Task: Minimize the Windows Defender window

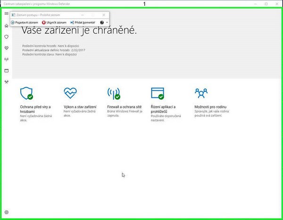Action: pyautogui.click(x=255, y=4)
